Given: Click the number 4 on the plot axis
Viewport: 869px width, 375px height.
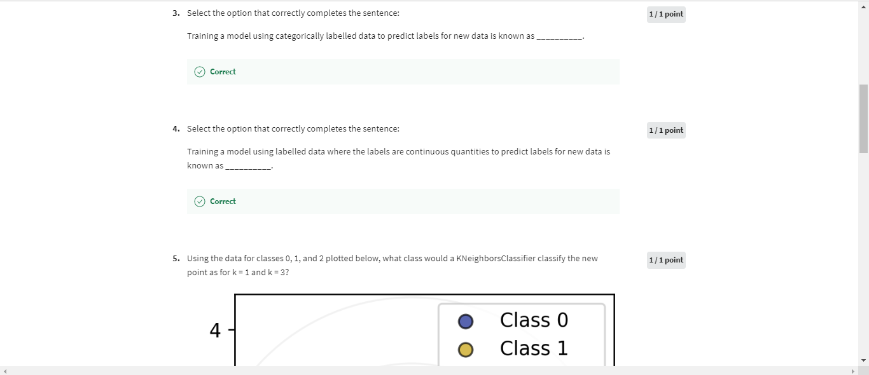Looking at the screenshot, I should click(214, 329).
